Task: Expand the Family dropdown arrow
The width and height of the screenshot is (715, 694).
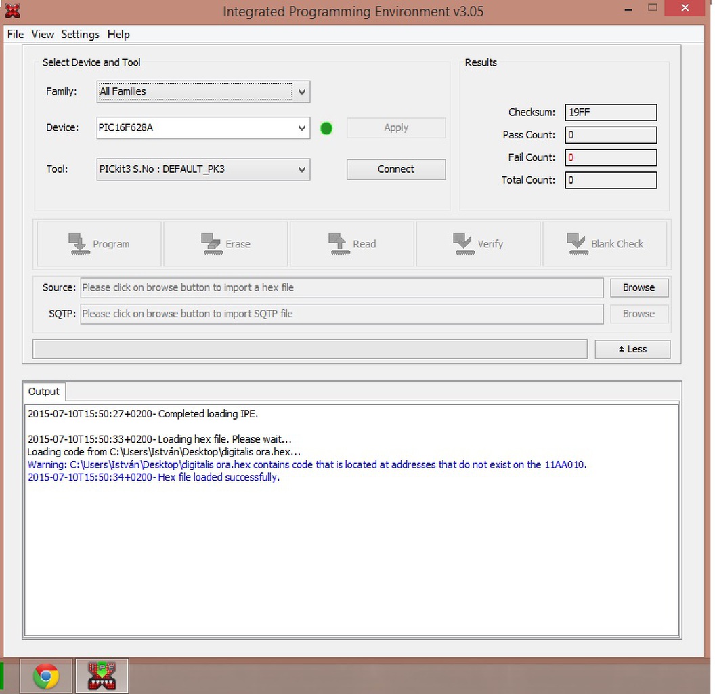Action: pos(301,91)
